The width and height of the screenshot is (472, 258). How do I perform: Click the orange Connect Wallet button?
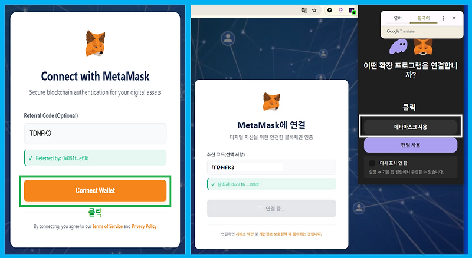click(x=95, y=191)
